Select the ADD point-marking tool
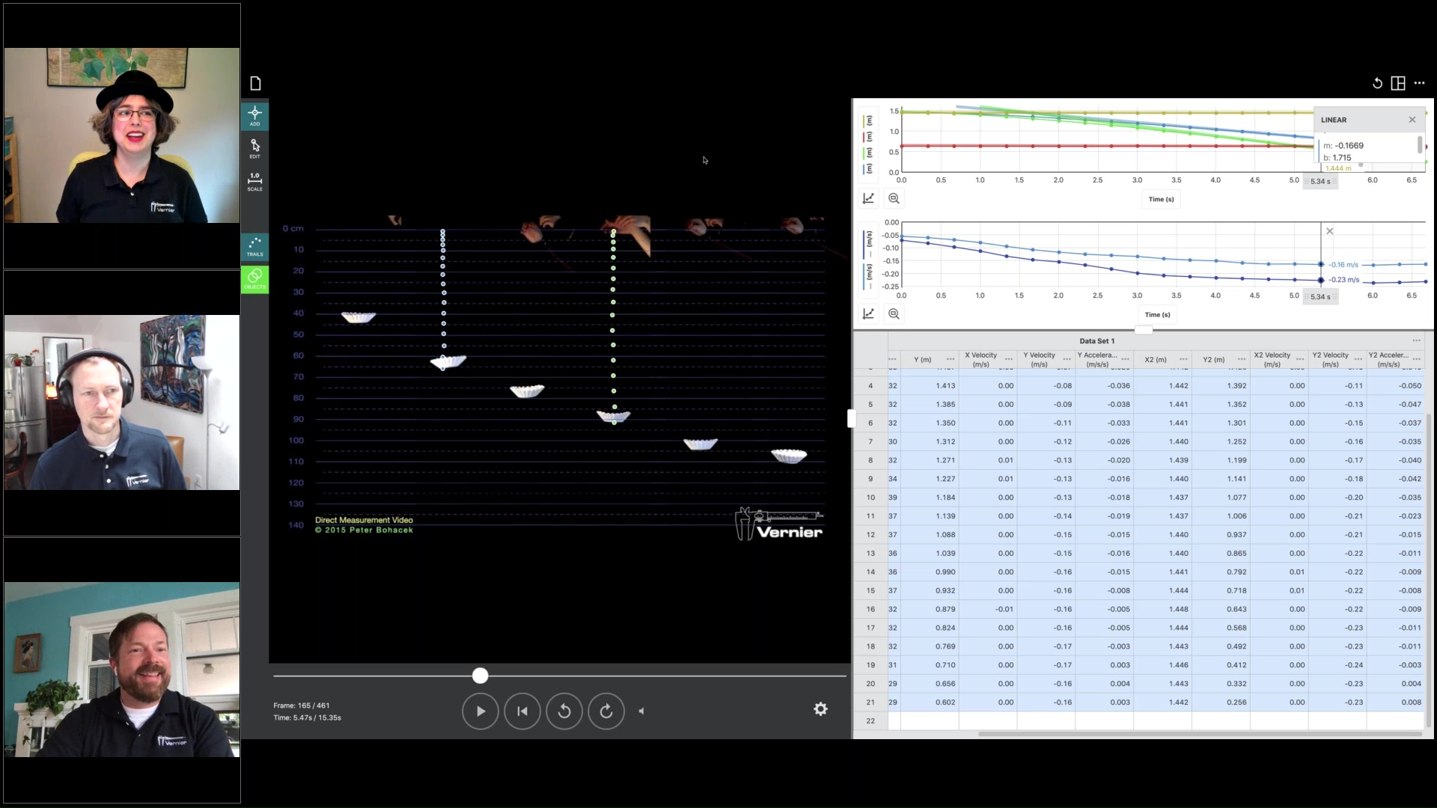This screenshot has width=1437, height=808. coord(254,116)
